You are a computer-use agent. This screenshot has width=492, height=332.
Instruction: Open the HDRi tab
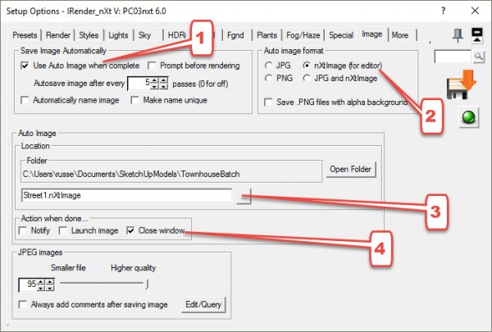[177, 35]
